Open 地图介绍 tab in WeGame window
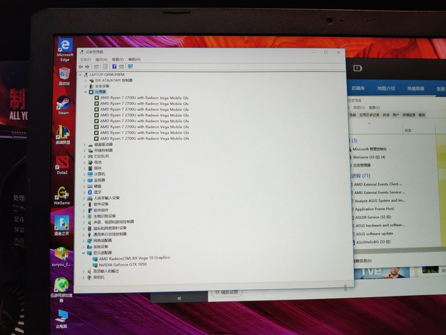 coord(386,88)
